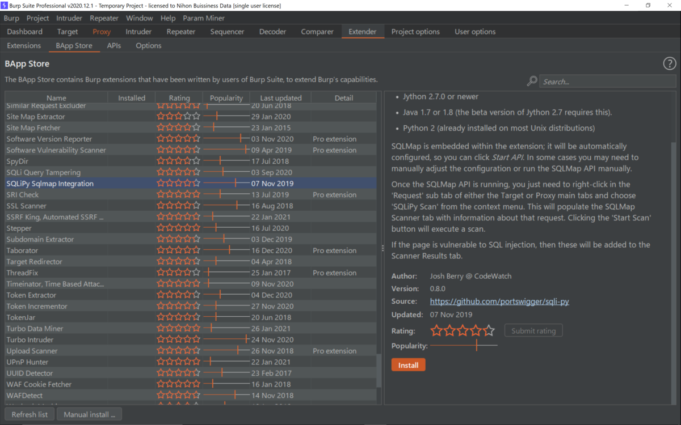This screenshot has width=681, height=425.
Task: Select the Subdomain Extractor row
Action: click(x=191, y=239)
